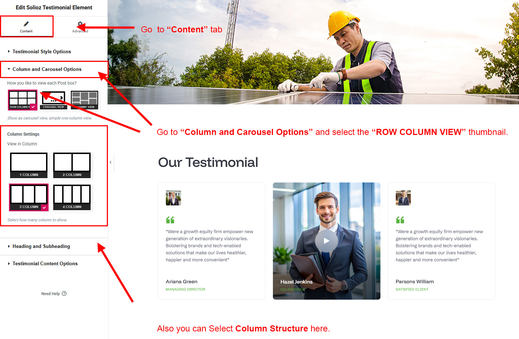Expand Heading and Subheading section
This screenshot has height=339, width=519.
pyautogui.click(x=41, y=246)
